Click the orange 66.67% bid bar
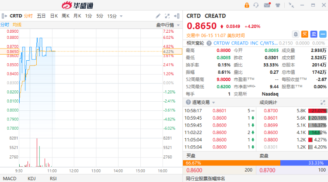 (x=231, y=163)
